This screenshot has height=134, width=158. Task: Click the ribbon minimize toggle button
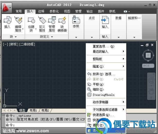click(126, 12)
